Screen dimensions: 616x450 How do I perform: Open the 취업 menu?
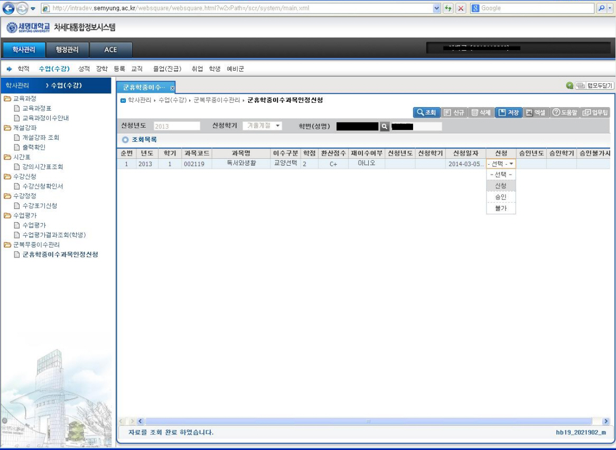coord(197,69)
